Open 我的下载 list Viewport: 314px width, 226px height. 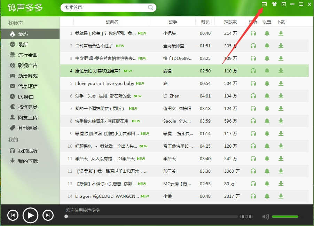[30, 161]
